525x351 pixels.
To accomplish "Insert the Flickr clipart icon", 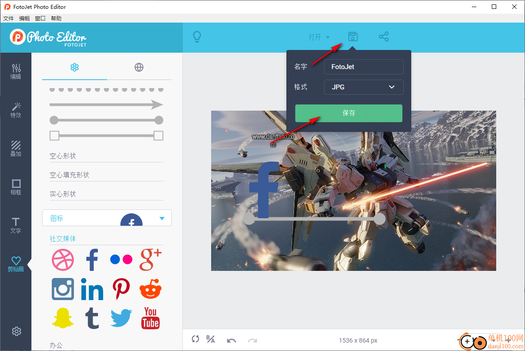I will tap(121, 259).
